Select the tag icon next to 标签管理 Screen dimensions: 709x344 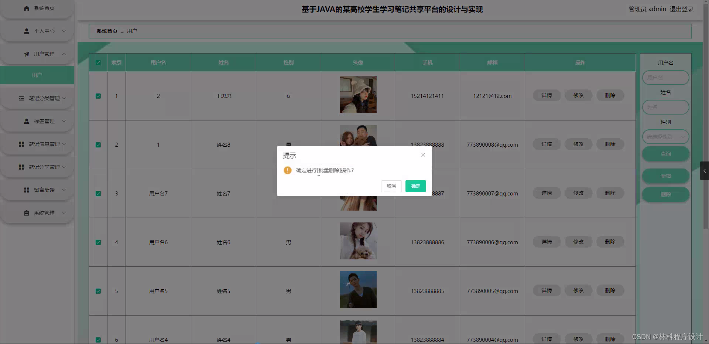[26, 121]
